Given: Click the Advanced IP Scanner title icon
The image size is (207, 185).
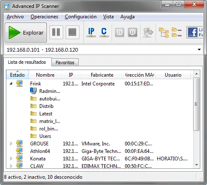Looking at the screenshot, I should tap(7, 6).
